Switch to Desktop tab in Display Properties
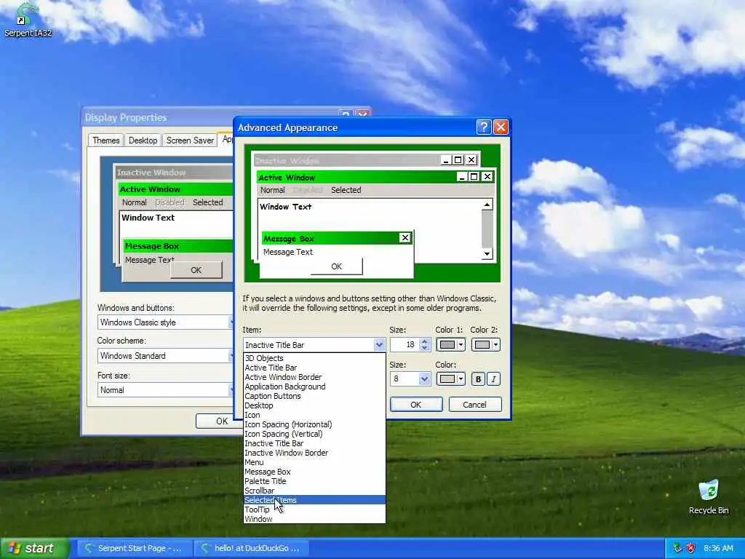The height and width of the screenshot is (559, 745). coord(143,140)
